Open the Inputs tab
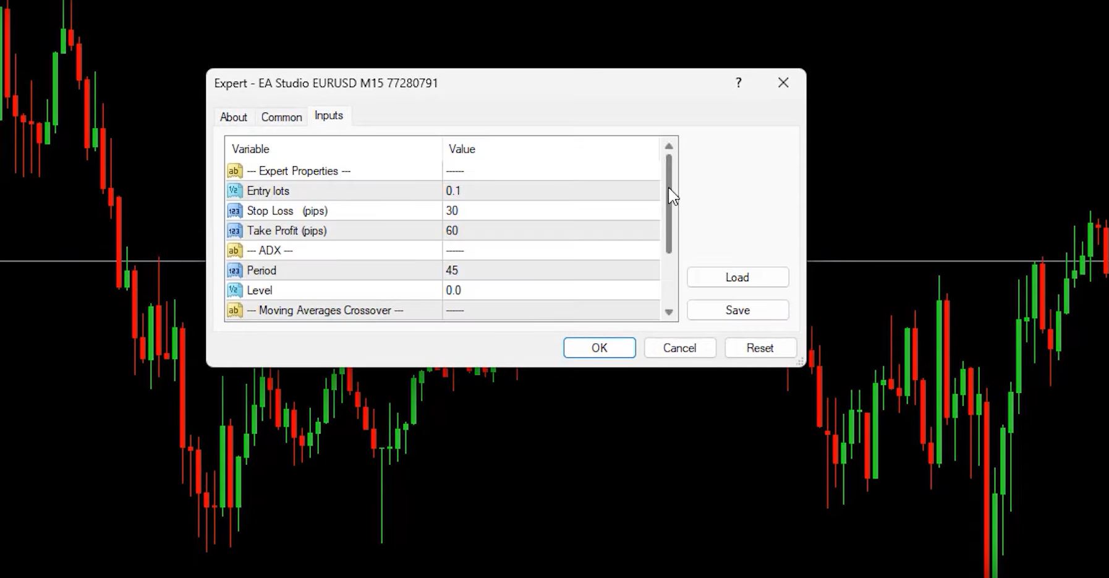1109x578 pixels. [x=328, y=115]
